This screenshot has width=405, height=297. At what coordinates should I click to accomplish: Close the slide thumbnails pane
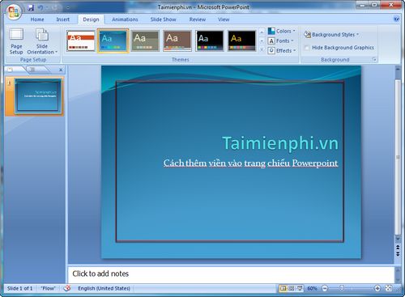61,70
